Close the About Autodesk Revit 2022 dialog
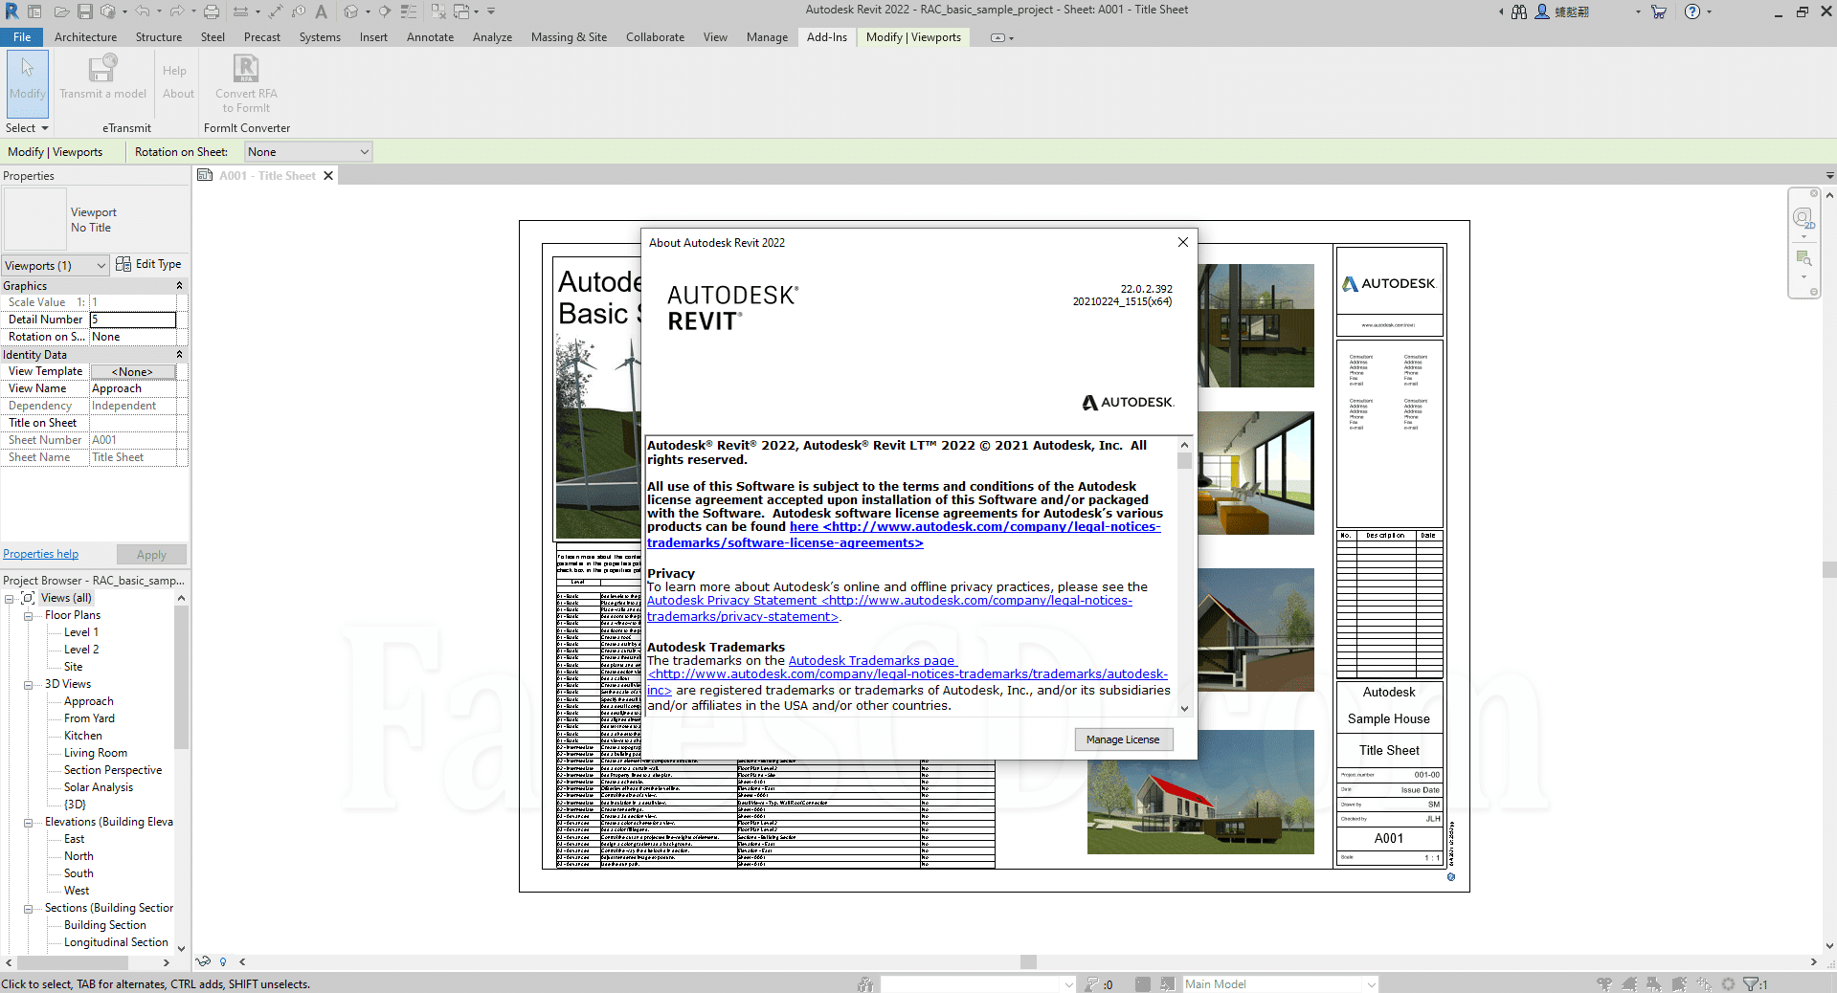1837x993 pixels. click(x=1183, y=242)
